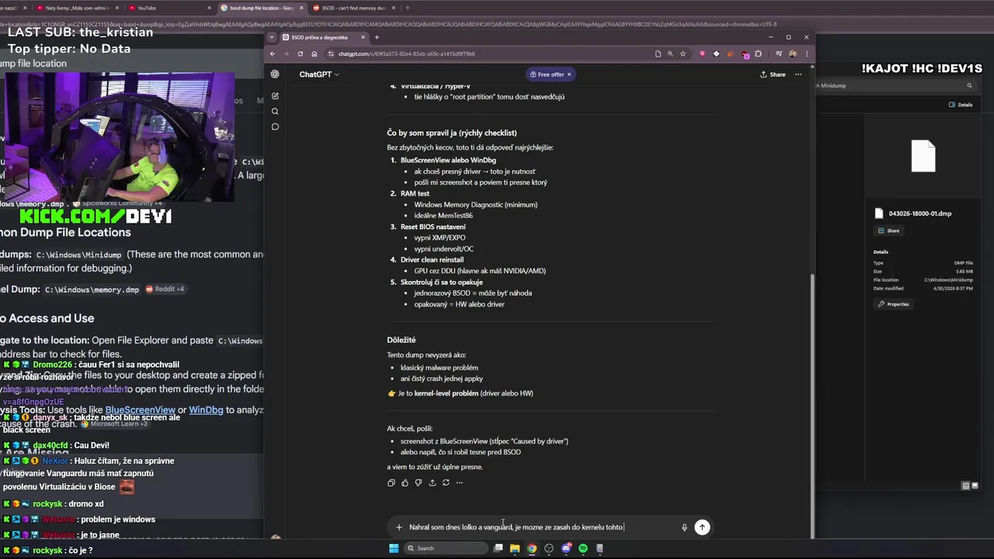Click the dmp file preview thumbnail

click(923, 156)
